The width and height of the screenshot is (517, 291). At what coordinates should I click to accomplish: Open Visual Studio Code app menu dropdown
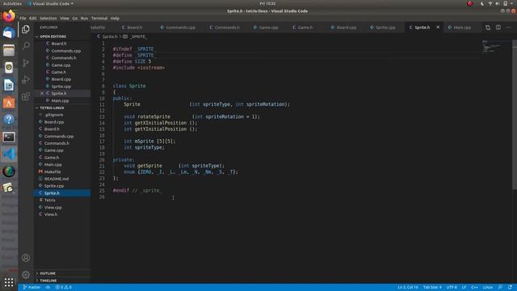(x=51, y=3)
